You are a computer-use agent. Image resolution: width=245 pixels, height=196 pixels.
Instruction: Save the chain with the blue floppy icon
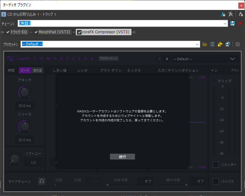(233, 23)
